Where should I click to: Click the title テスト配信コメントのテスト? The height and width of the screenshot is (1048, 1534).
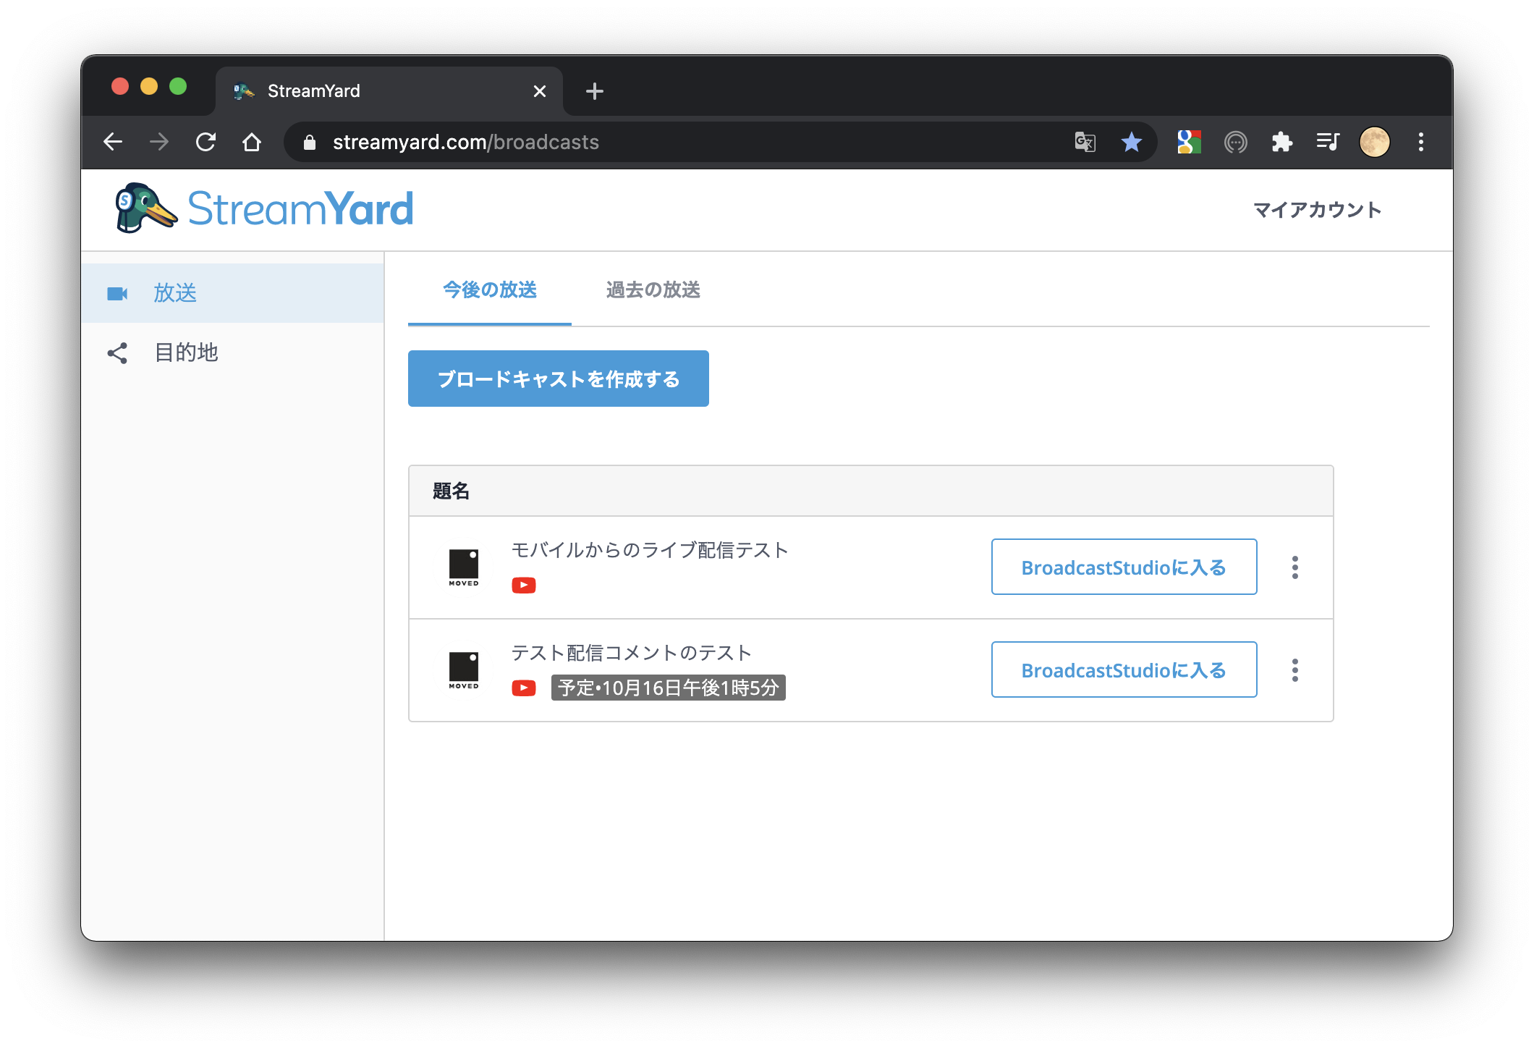(632, 653)
